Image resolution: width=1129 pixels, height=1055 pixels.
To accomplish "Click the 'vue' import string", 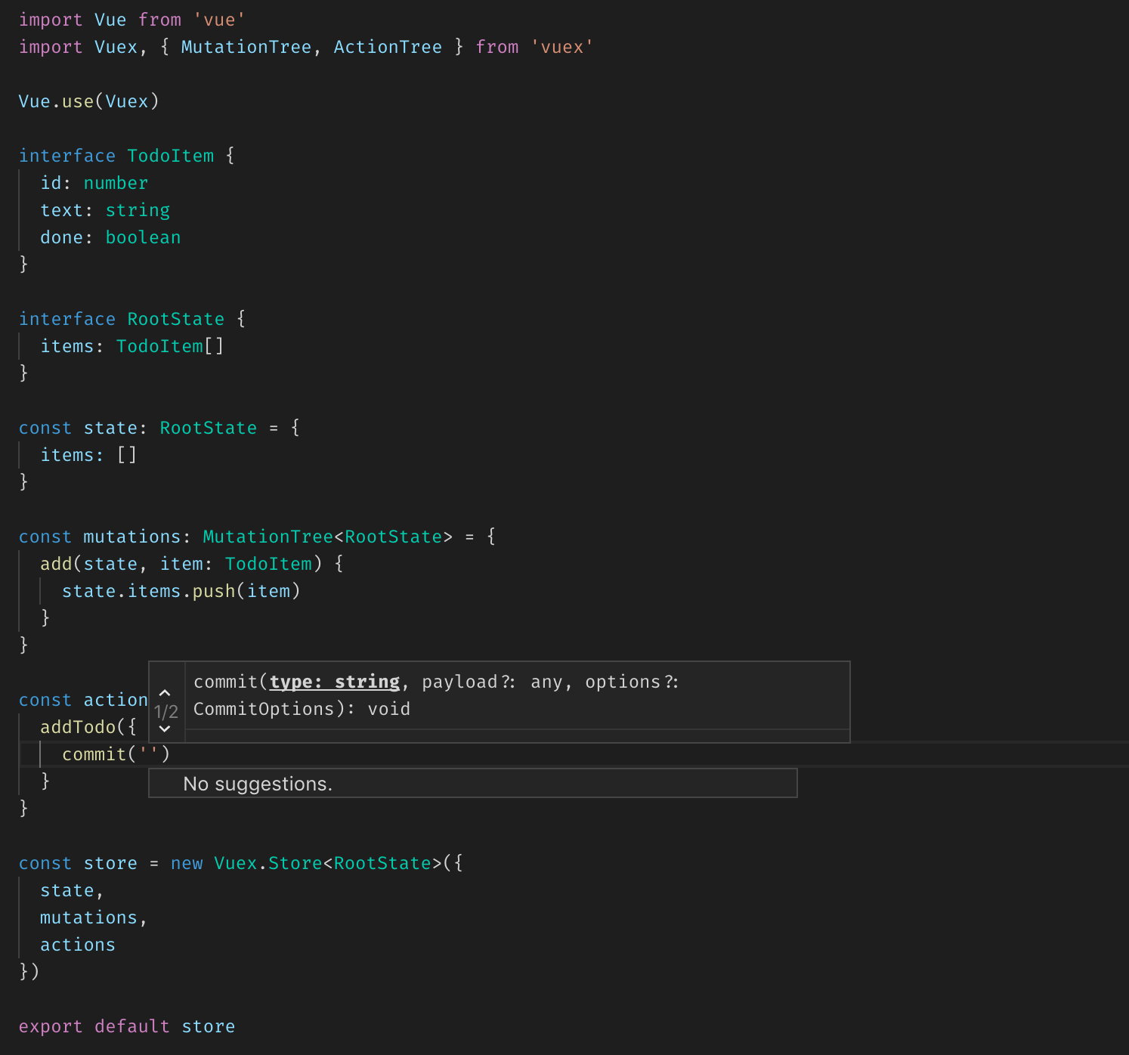I will [x=219, y=20].
